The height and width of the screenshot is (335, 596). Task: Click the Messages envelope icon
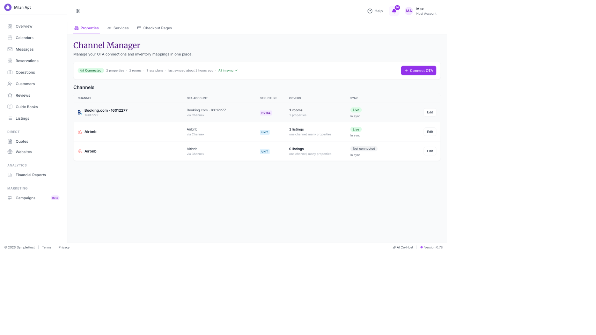10,49
